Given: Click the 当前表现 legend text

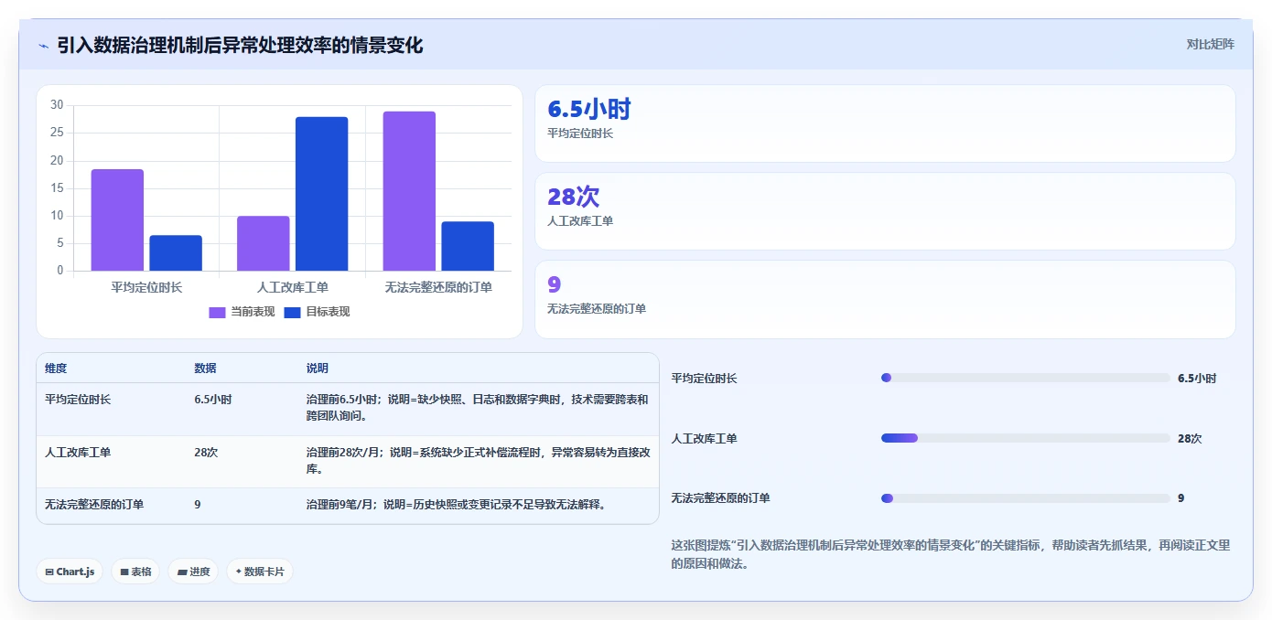Looking at the screenshot, I should click(x=253, y=312).
